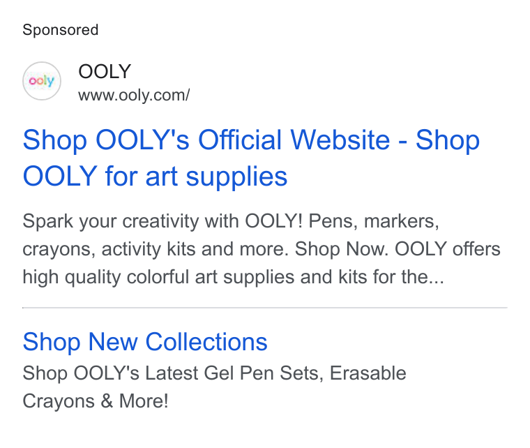Click the circular ooly logo icon
This screenshot has height=448, width=530.
point(42,81)
